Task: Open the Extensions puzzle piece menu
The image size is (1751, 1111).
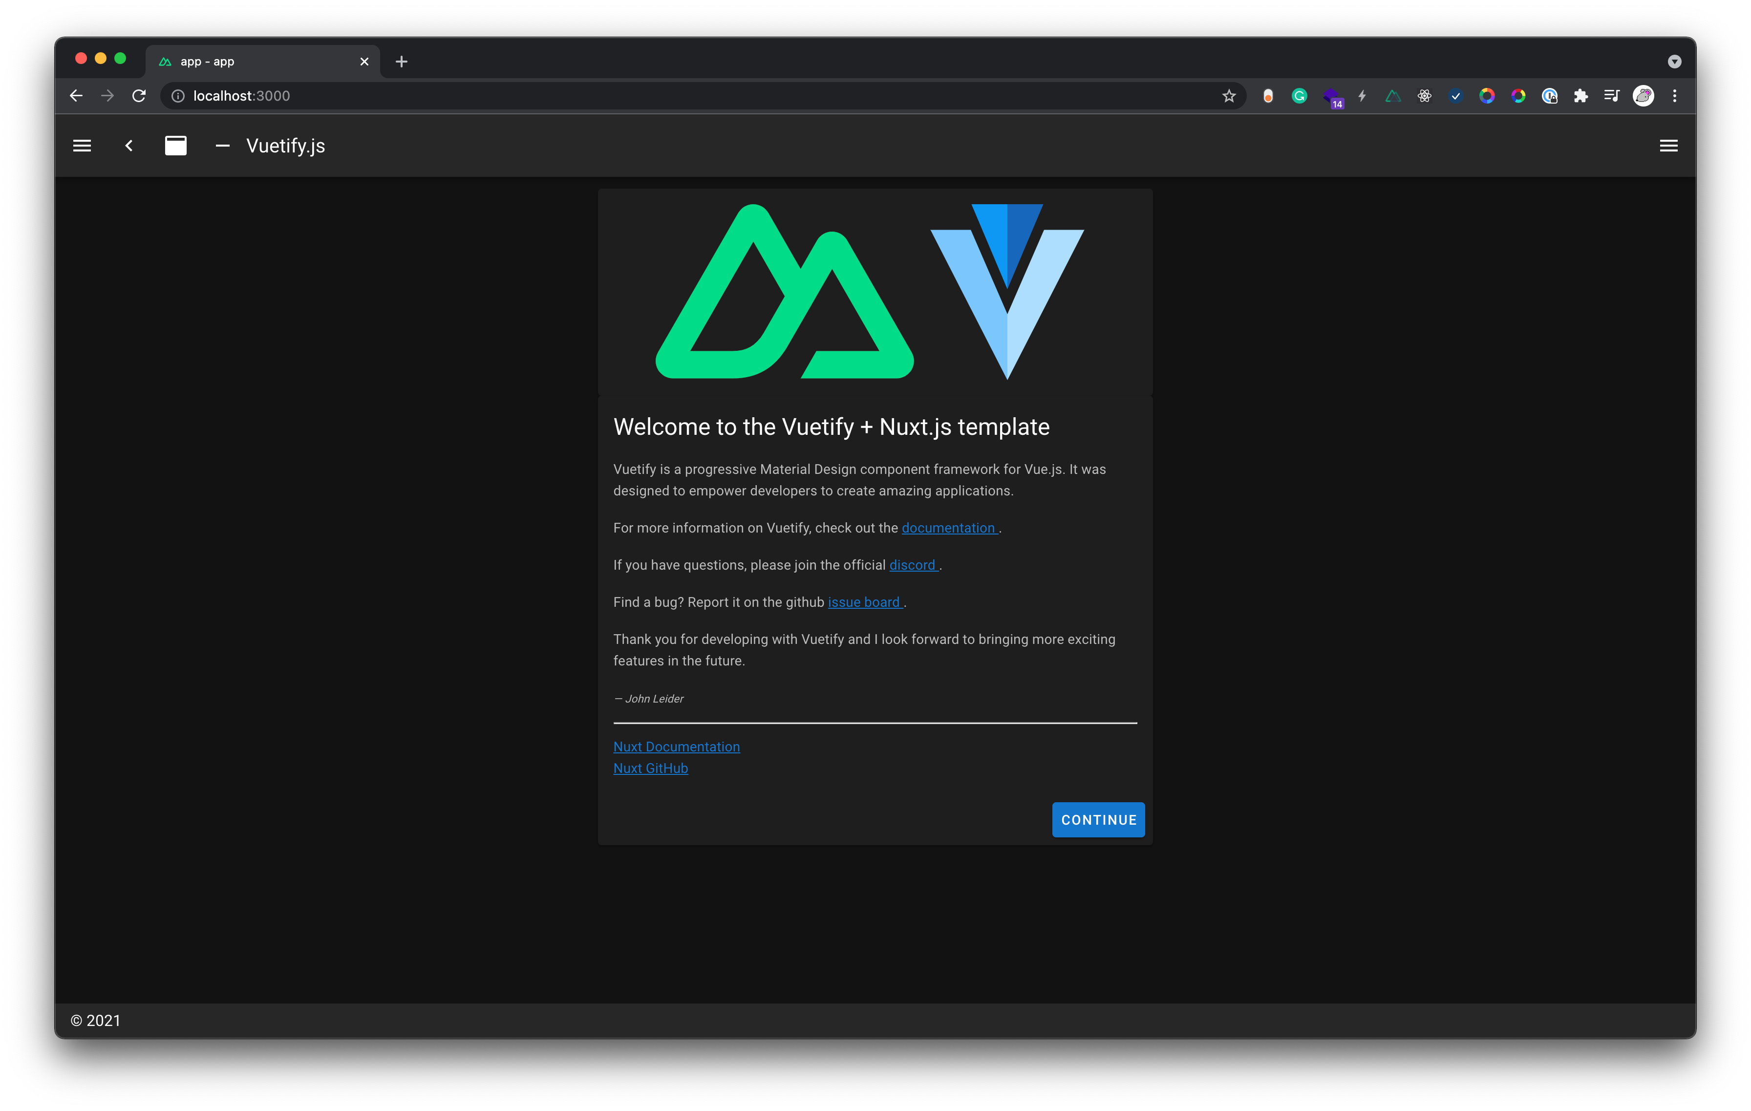Action: pos(1581,96)
